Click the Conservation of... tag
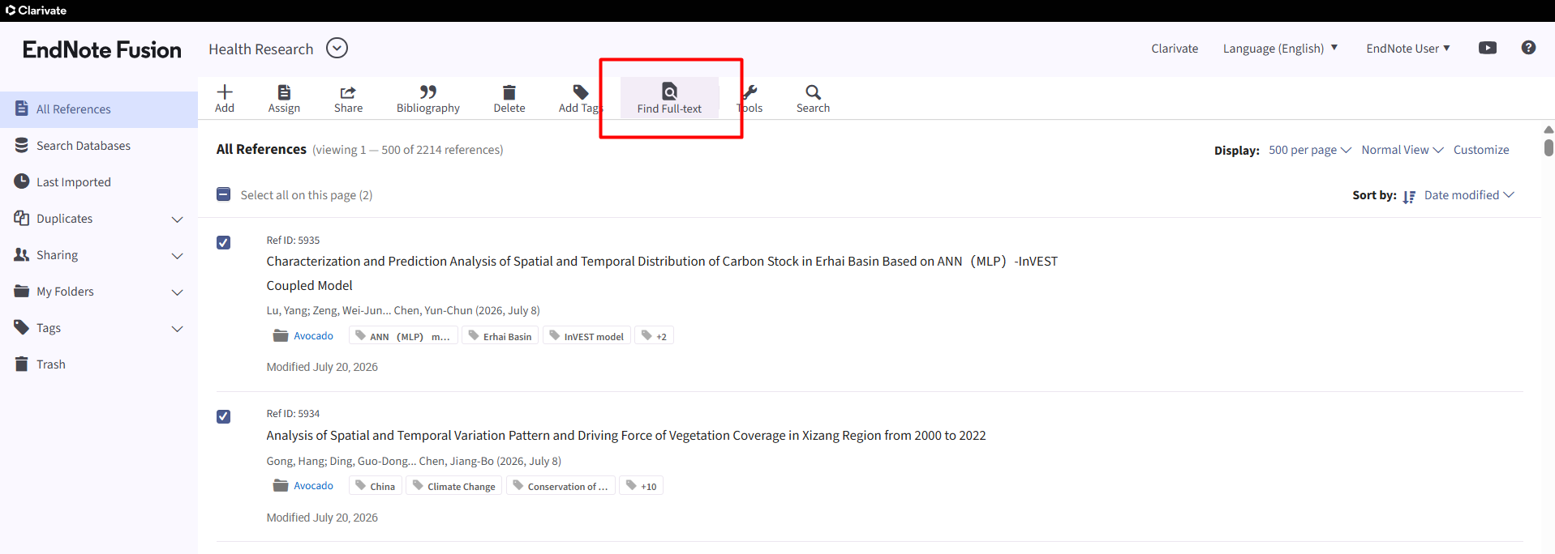This screenshot has height=554, width=1555. coord(561,486)
